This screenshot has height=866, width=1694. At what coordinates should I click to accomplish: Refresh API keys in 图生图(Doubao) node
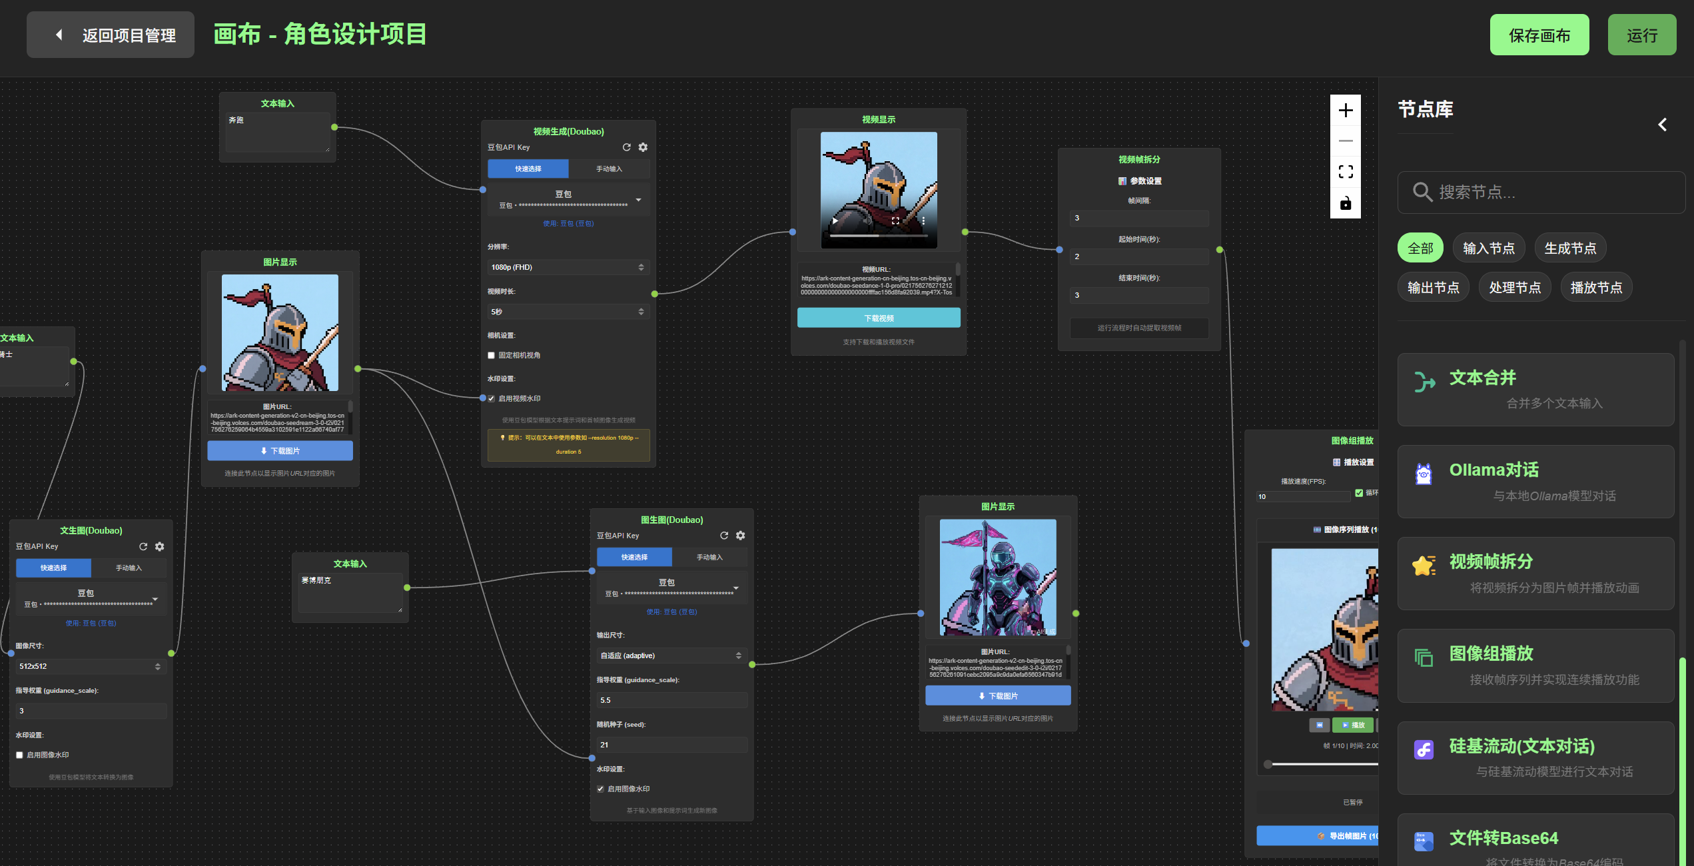point(724,536)
